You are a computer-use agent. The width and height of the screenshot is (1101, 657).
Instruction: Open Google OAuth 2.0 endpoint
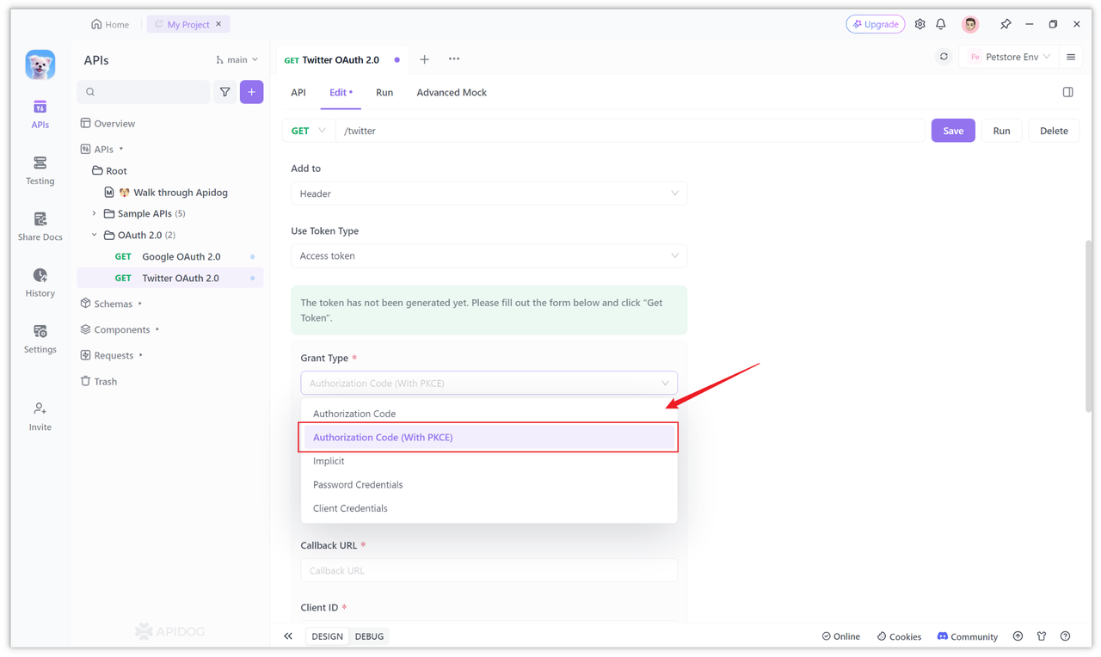click(x=170, y=256)
